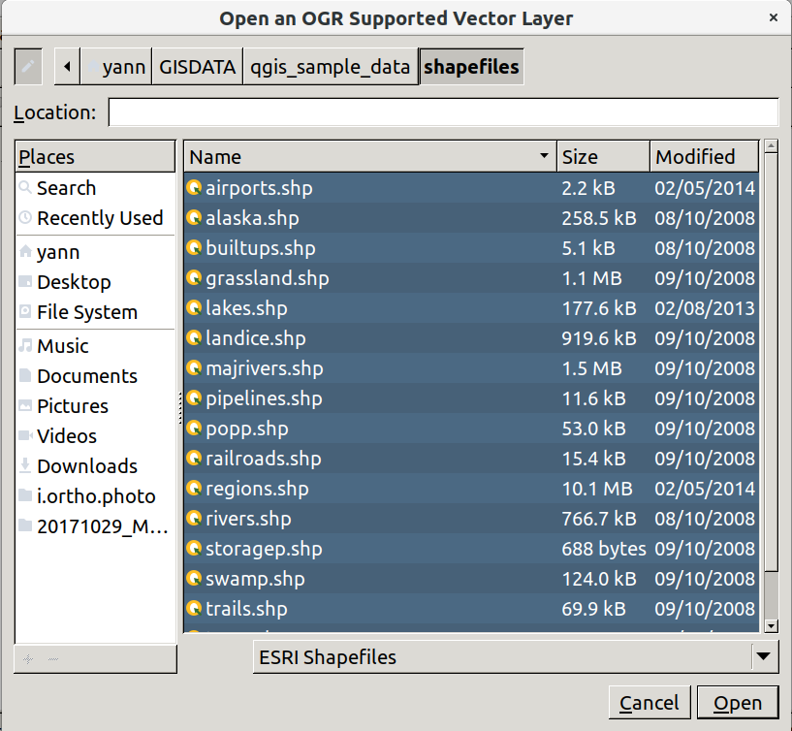Click the popp.shp file icon
The image size is (792, 731).
(x=194, y=429)
